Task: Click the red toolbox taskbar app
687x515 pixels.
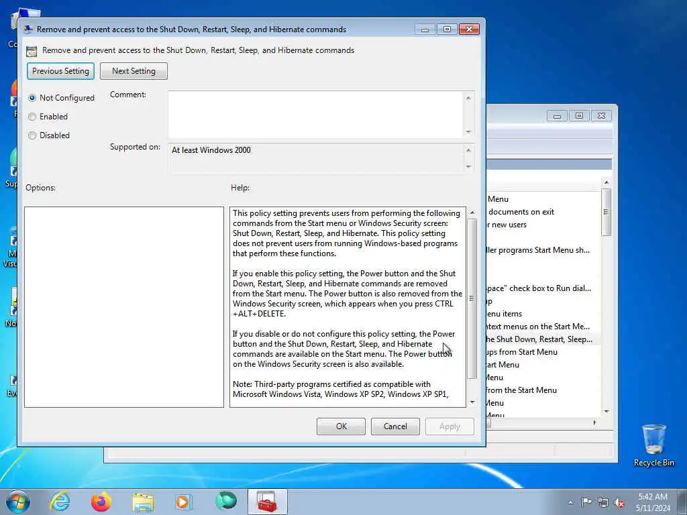Action: click(x=267, y=502)
